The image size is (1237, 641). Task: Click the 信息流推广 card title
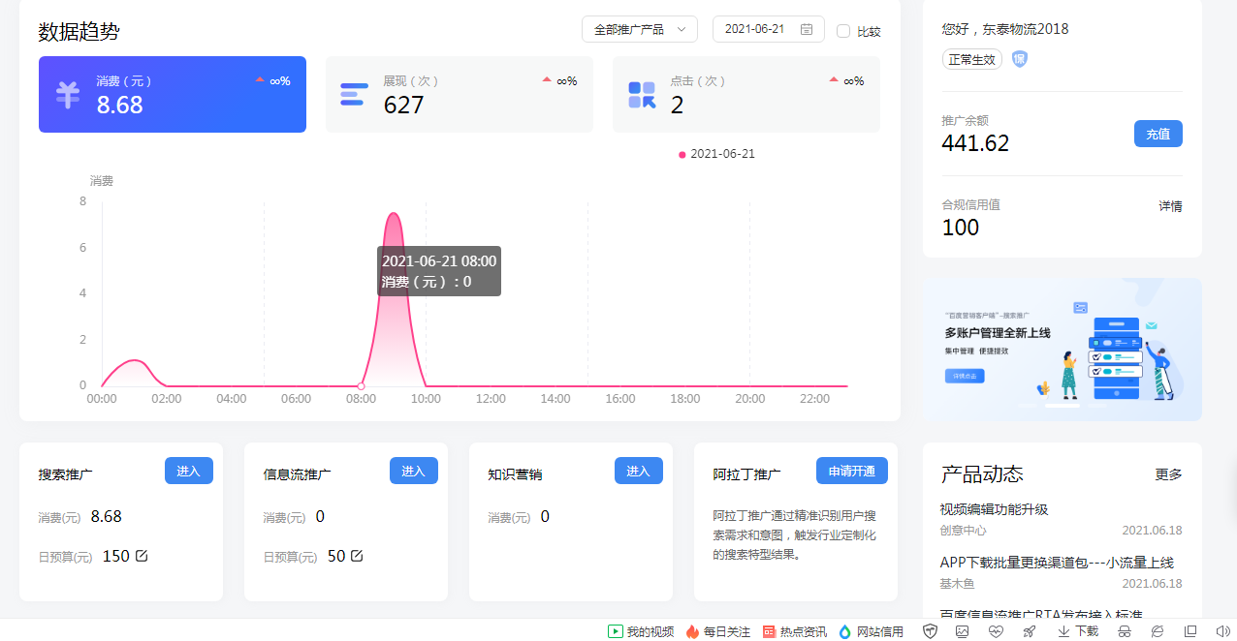[298, 474]
